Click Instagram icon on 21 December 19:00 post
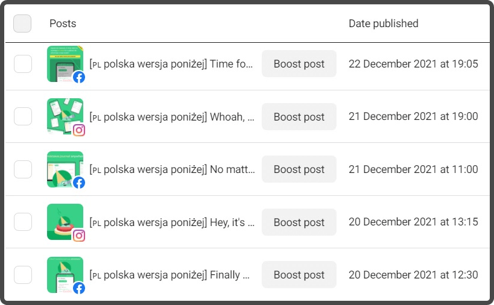Screen dimensions: 494x305 coord(79,130)
